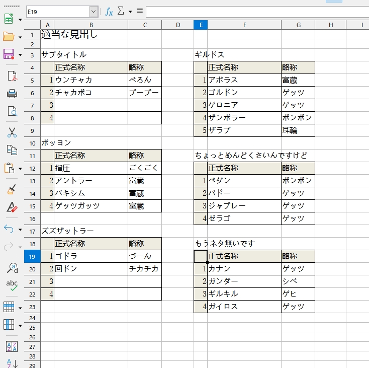Expand the Name Box dropdown
The image size is (369, 368).
click(x=94, y=12)
